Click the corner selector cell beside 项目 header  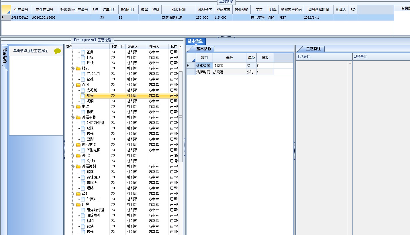tap(191, 58)
